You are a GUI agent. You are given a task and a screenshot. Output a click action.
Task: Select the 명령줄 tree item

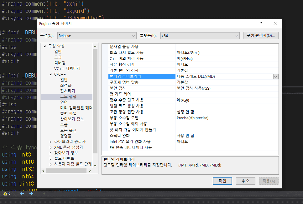66,136
